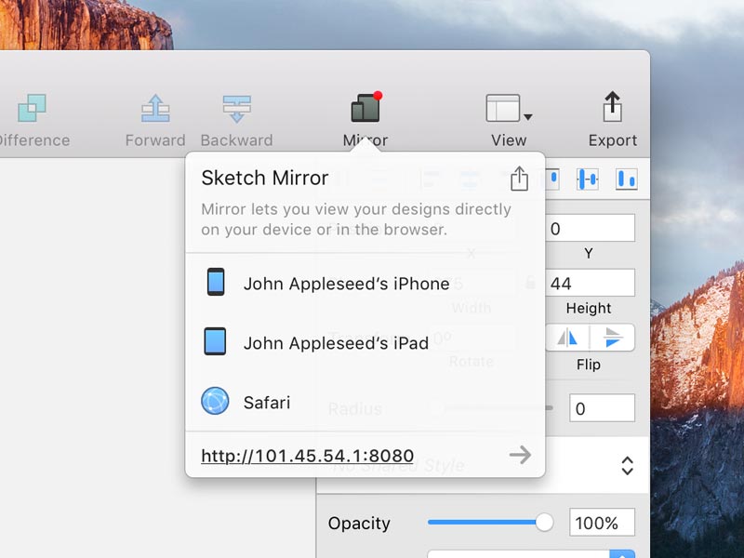744x558 pixels.
Task: Align layers to top edge icon
Action: click(x=551, y=179)
